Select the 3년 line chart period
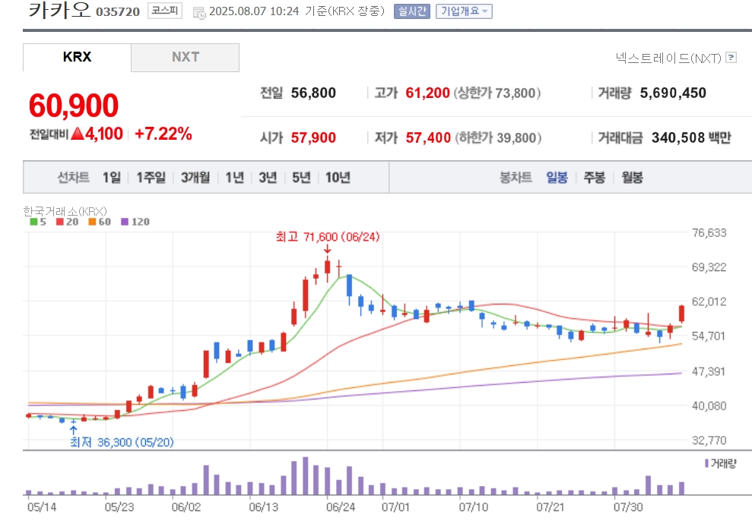Screen dimensions: 752x524 [268, 178]
